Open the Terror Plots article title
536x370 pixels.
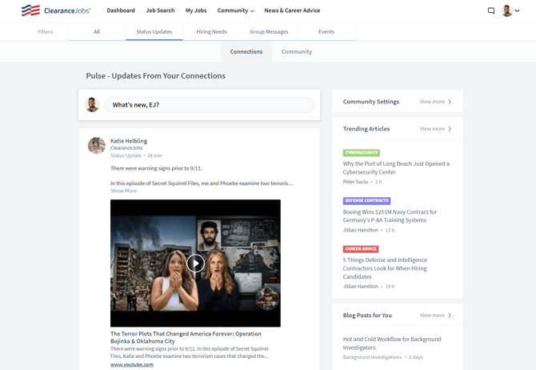(x=186, y=337)
